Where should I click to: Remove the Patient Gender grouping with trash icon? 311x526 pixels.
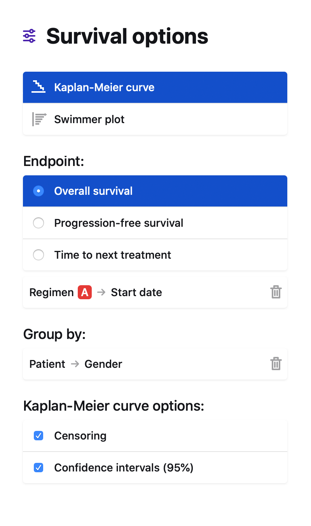point(276,364)
